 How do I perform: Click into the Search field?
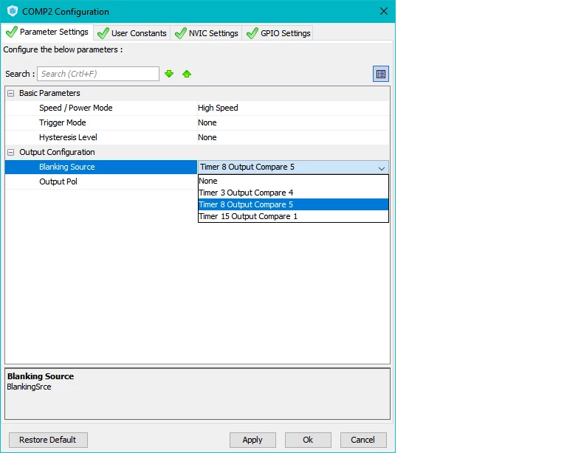coord(98,74)
